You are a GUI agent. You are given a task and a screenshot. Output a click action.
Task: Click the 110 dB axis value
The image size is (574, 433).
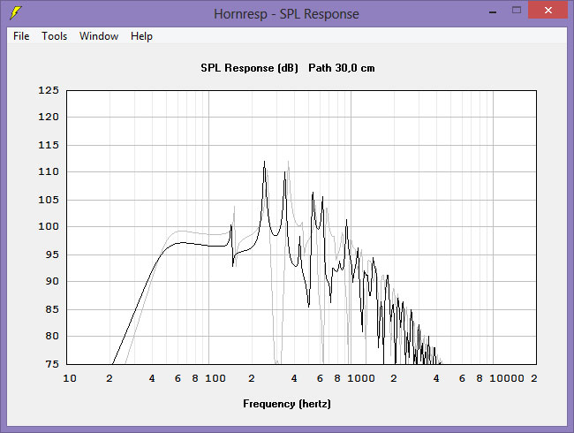[49, 171]
